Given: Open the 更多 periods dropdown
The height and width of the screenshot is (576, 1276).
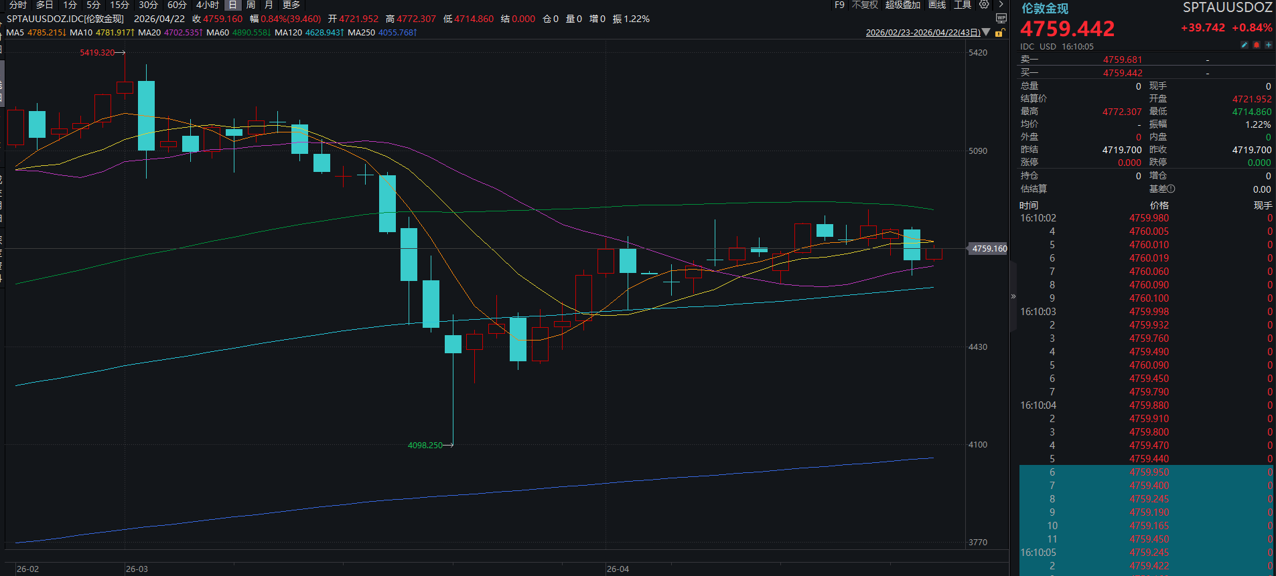Looking at the screenshot, I should tap(291, 5).
